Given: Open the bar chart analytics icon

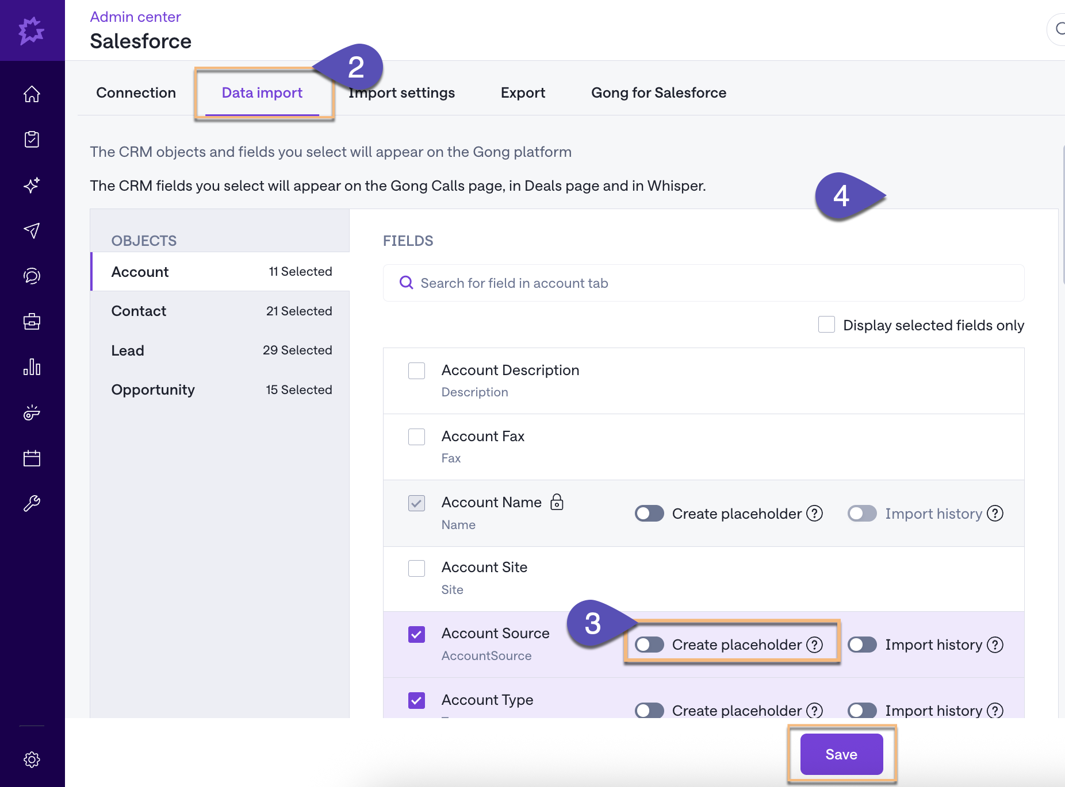Looking at the screenshot, I should (32, 367).
